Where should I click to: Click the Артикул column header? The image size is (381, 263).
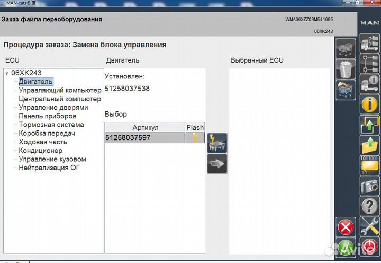[145, 127]
